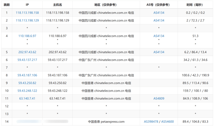Select hostname text 59.43.137.217
Image resolution: width=214 pixels, height=126 pixels.
click(x=57, y=60)
